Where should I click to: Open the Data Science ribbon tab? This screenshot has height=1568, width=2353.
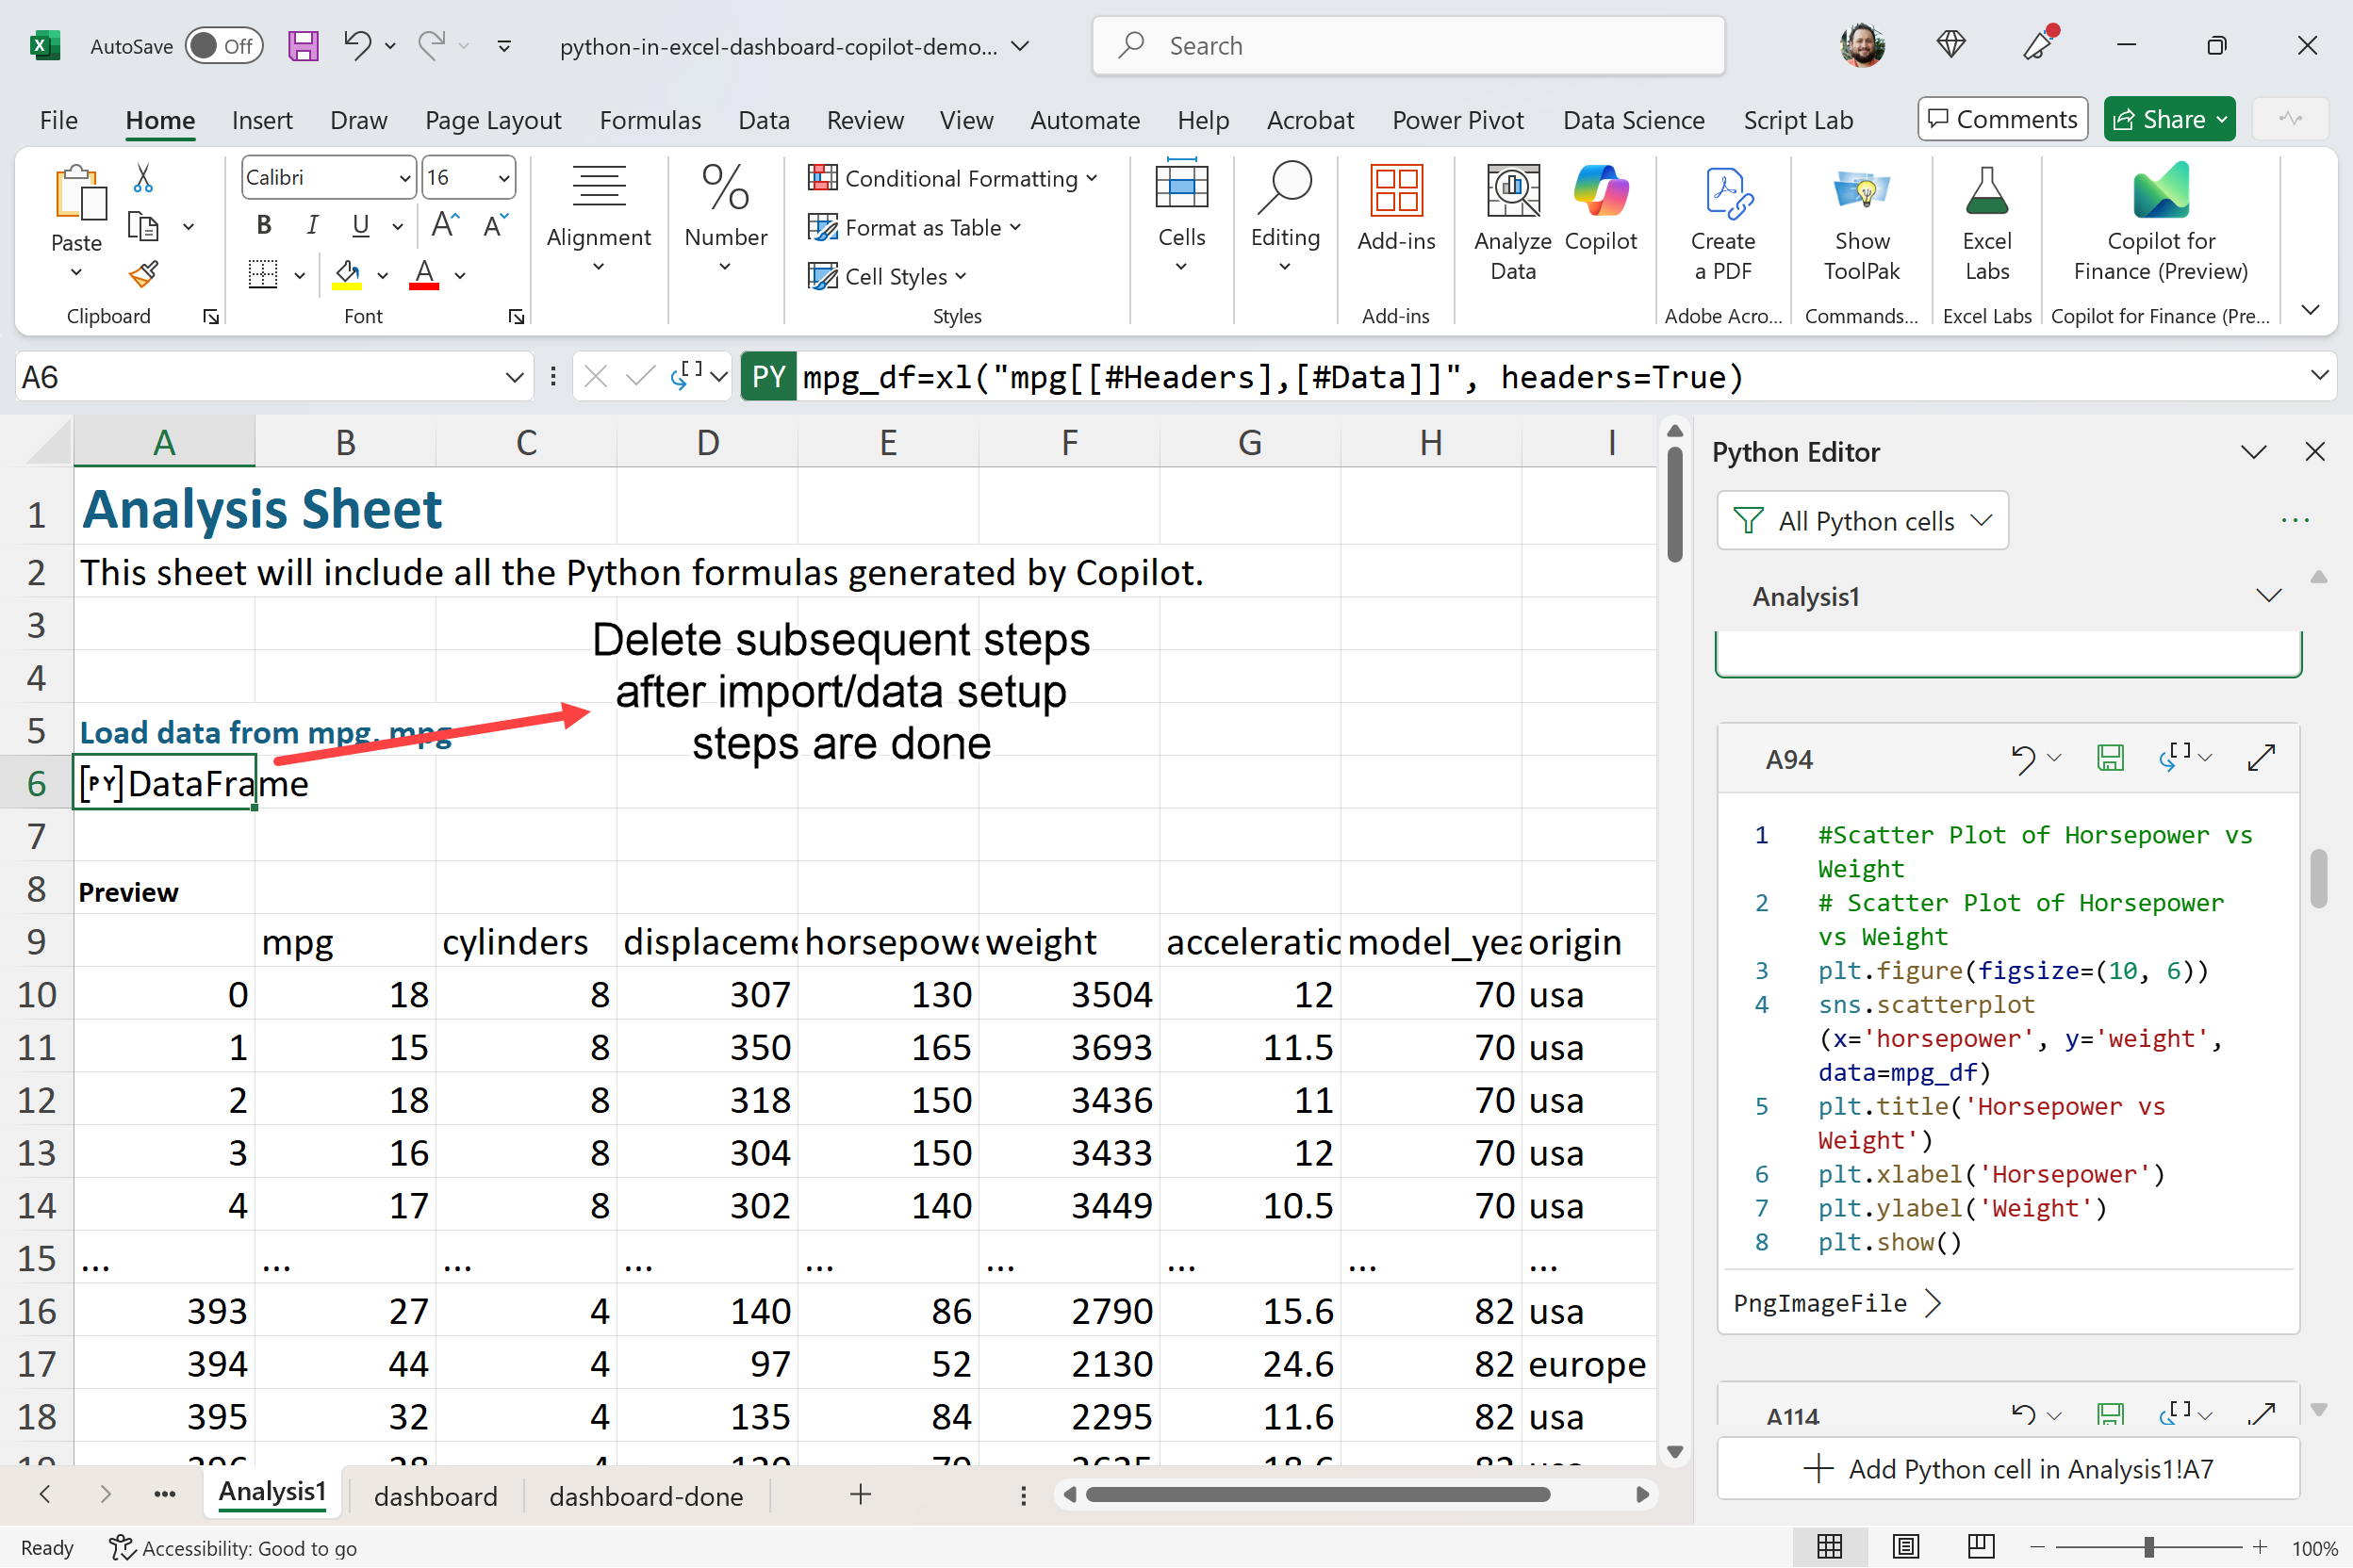coord(1633,120)
